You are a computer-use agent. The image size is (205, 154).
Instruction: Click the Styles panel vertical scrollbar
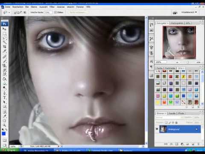tap(202, 88)
